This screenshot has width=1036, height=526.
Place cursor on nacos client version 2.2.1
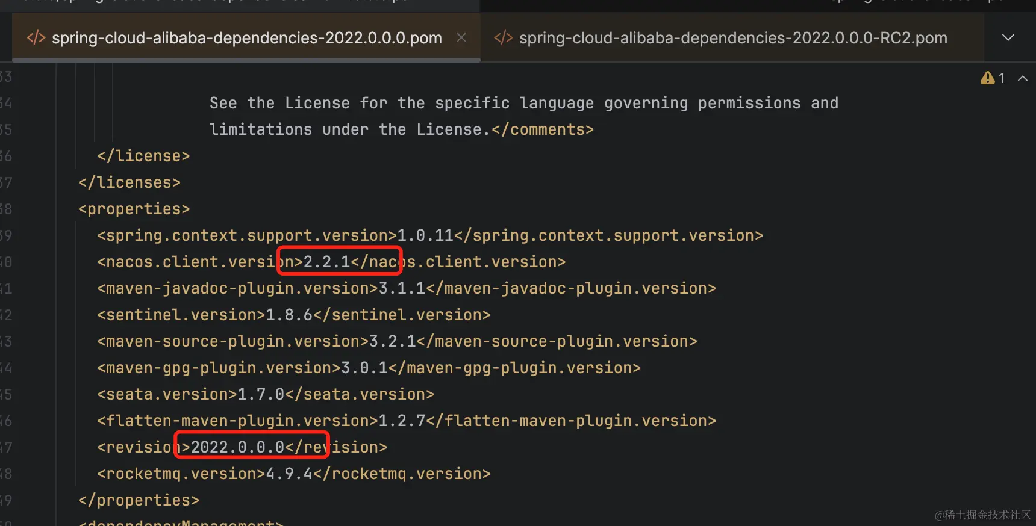327,262
